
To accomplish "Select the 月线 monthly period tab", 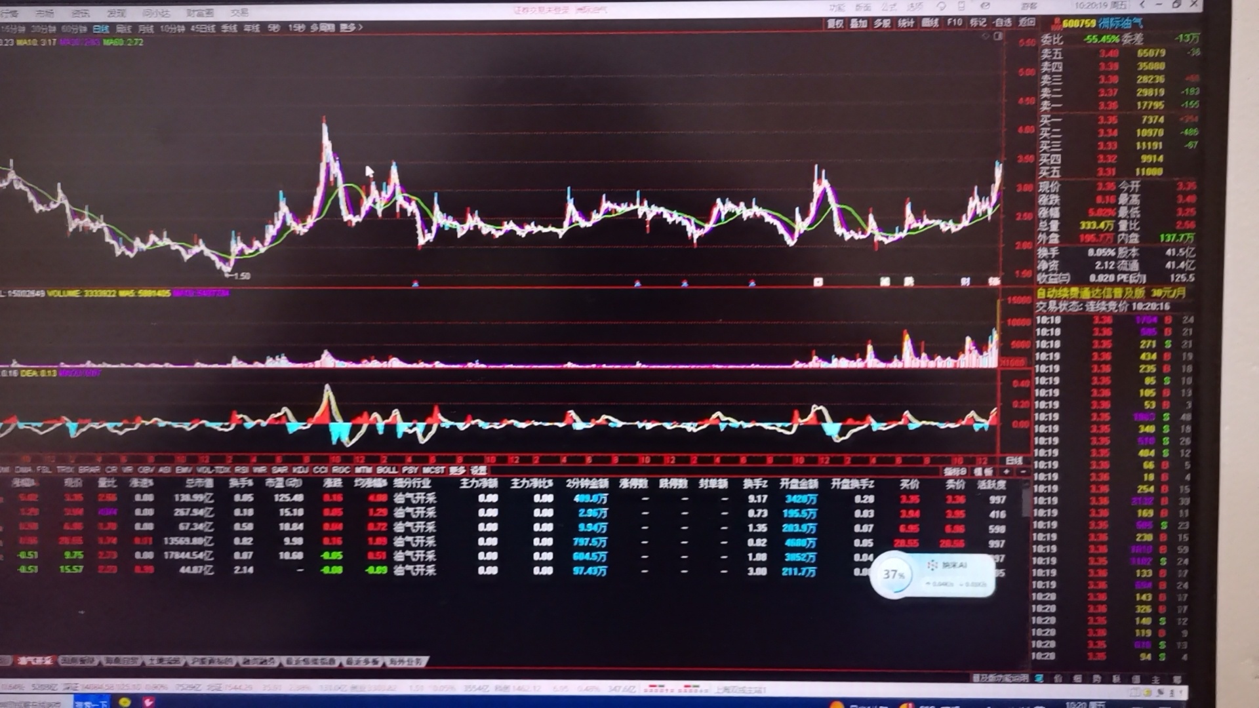I will 146,29.
